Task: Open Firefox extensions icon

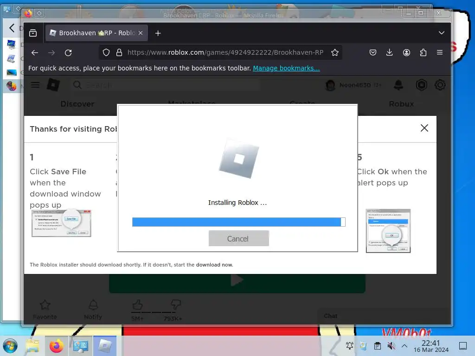Action: (x=423, y=53)
